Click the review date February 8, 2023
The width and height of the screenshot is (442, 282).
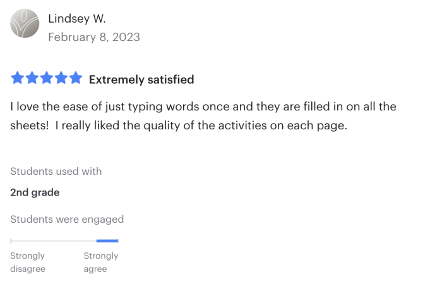tap(94, 37)
